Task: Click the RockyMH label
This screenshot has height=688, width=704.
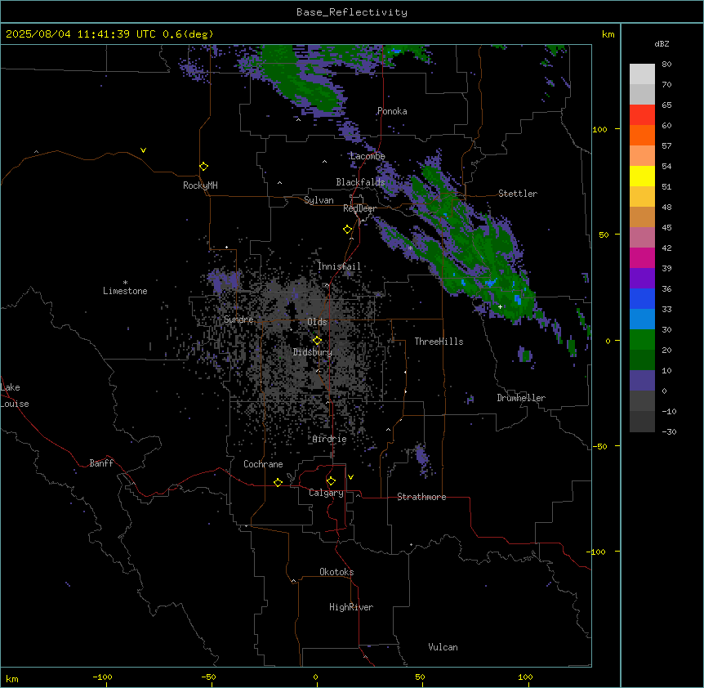Action: (x=200, y=185)
